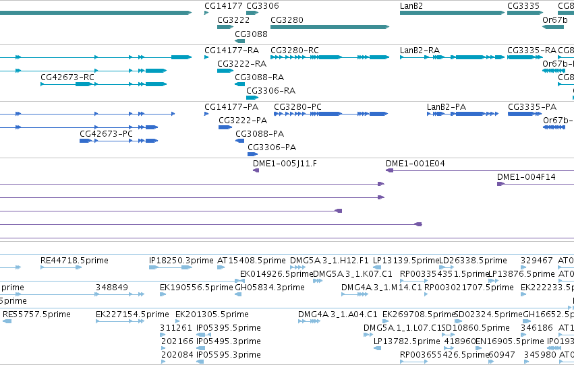The width and height of the screenshot is (574, 365).
Task: Click the LanB2 gene bar
Action: pos(452,13)
